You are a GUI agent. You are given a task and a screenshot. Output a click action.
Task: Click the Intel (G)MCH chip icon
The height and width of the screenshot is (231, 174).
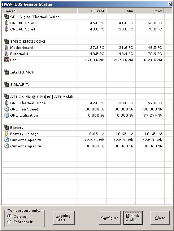6,72
